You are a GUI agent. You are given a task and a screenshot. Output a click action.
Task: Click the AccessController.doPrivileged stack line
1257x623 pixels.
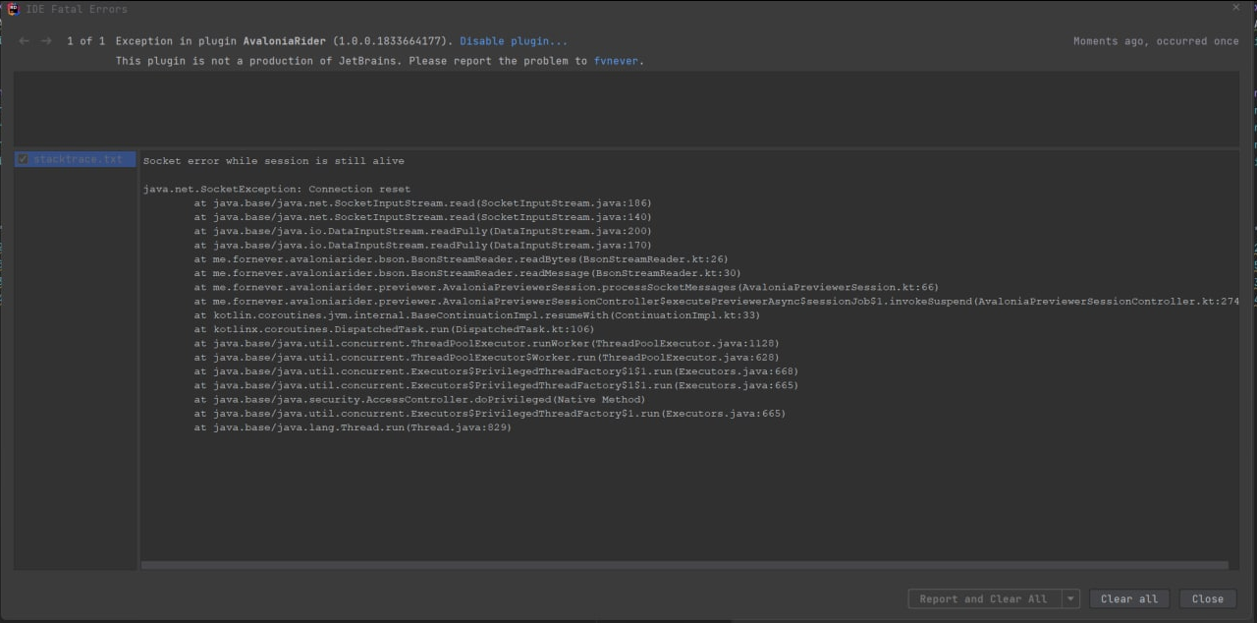419,400
